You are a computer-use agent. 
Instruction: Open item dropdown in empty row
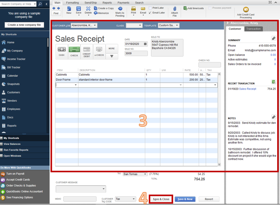pyautogui.click(x=76, y=85)
